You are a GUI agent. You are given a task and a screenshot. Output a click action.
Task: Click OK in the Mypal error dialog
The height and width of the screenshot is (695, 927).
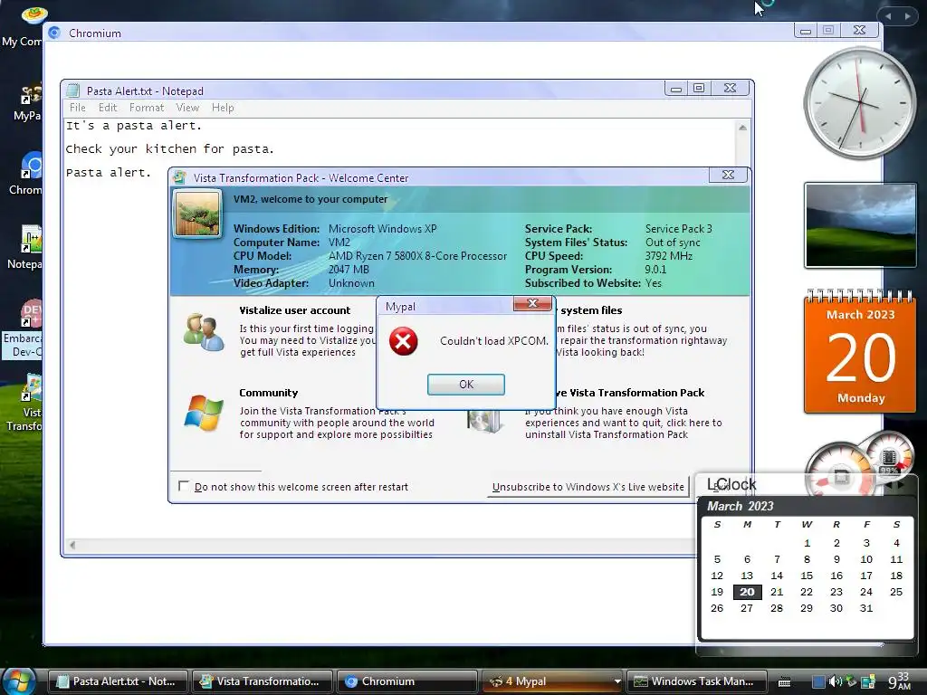pos(466,384)
